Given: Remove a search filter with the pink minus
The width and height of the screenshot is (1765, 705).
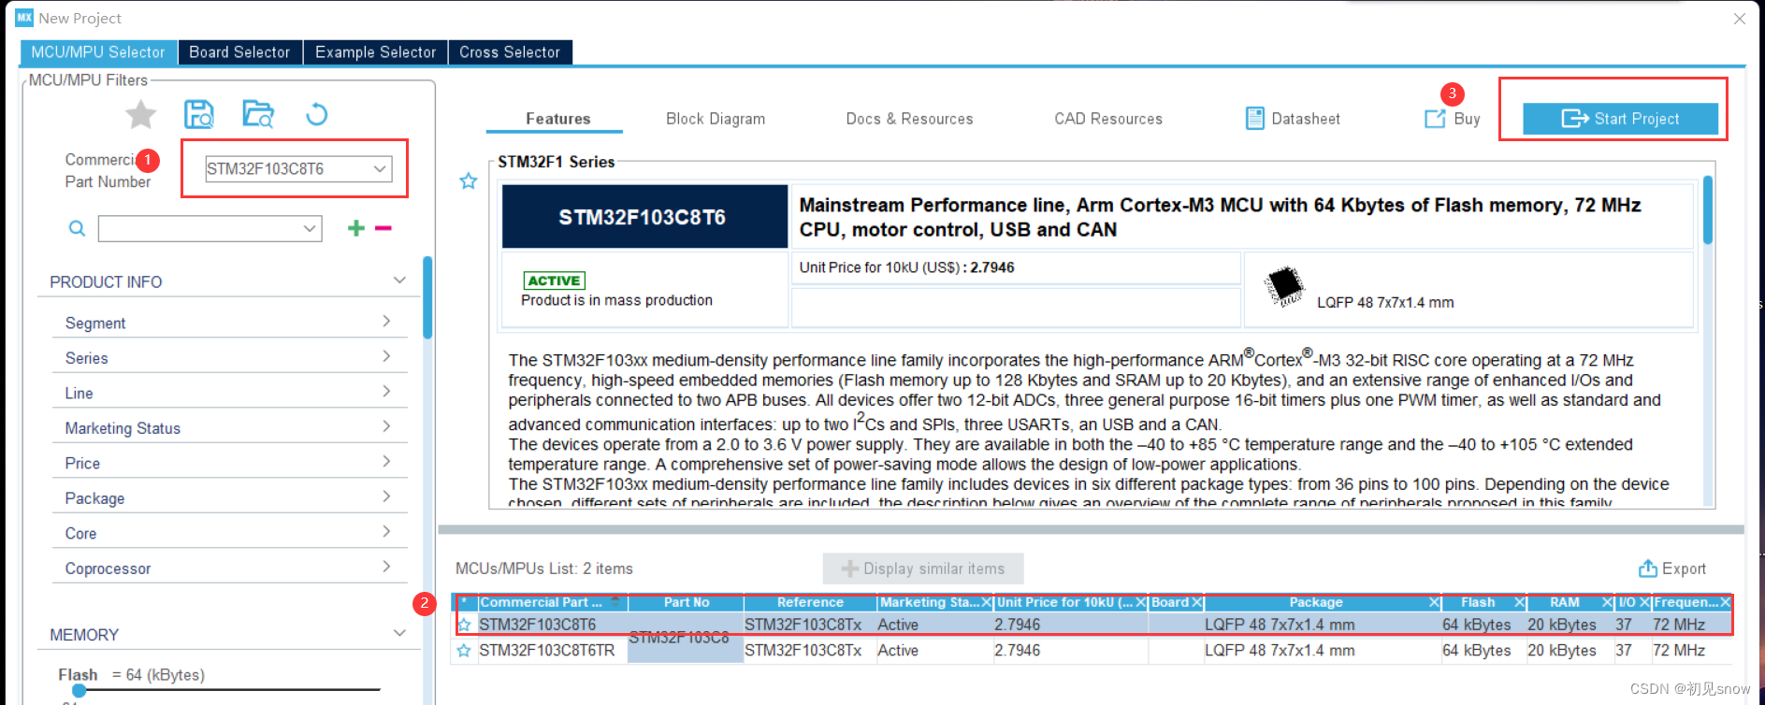Looking at the screenshot, I should click(x=383, y=228).
